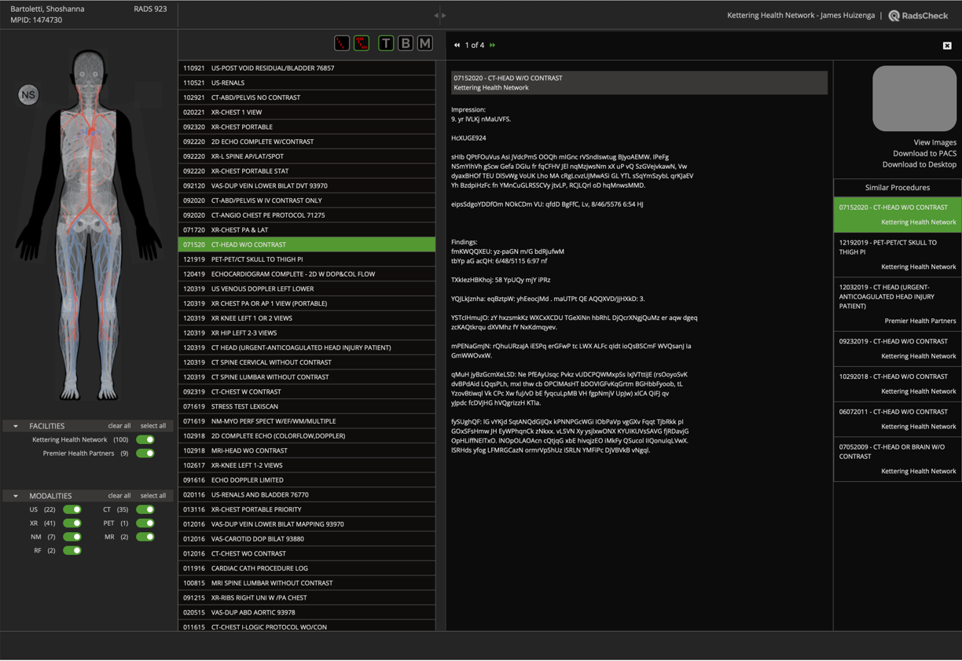This screenshot has height=661, width=962.
Task: Click Download to Desktop
Action: pyautogui.click(x=919, y=164)
